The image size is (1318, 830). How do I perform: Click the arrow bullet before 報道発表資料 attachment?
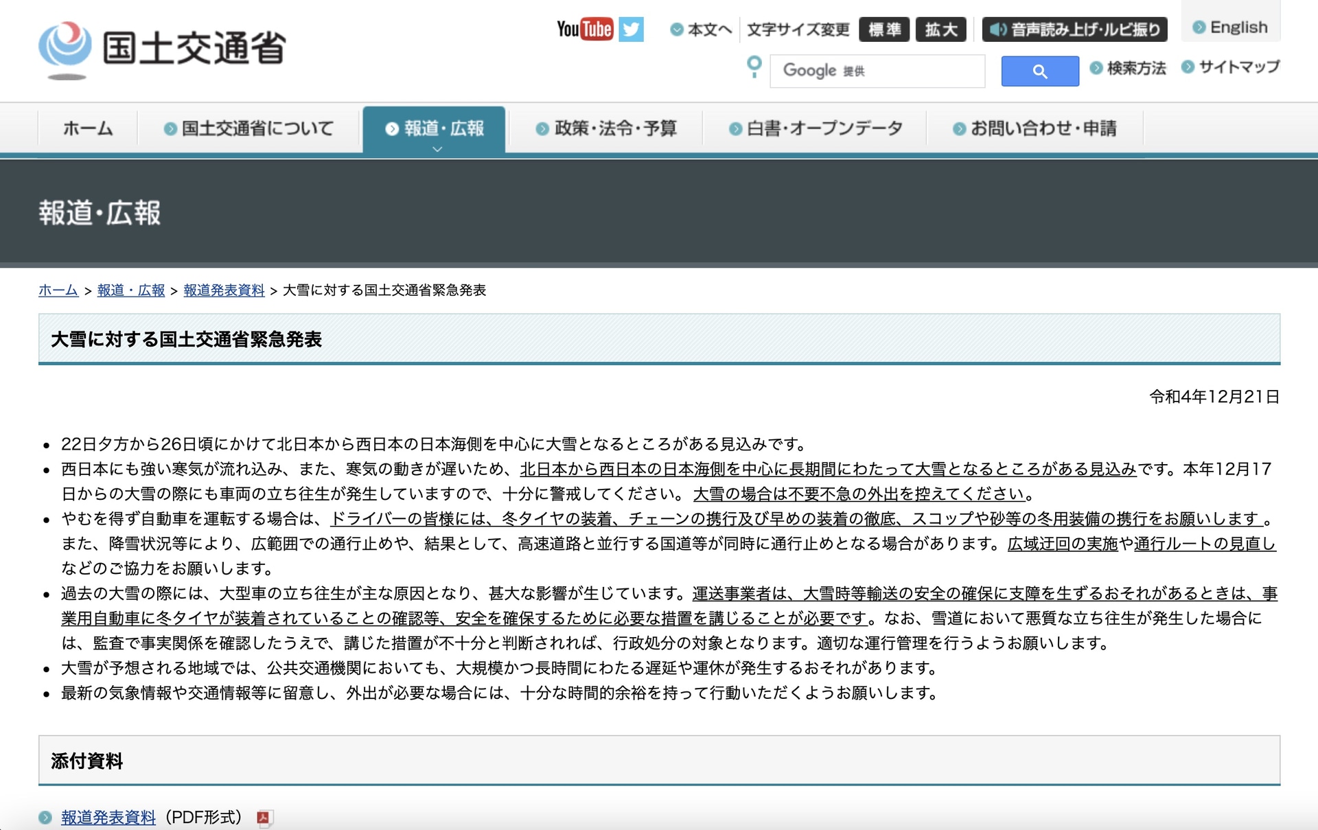45,817
